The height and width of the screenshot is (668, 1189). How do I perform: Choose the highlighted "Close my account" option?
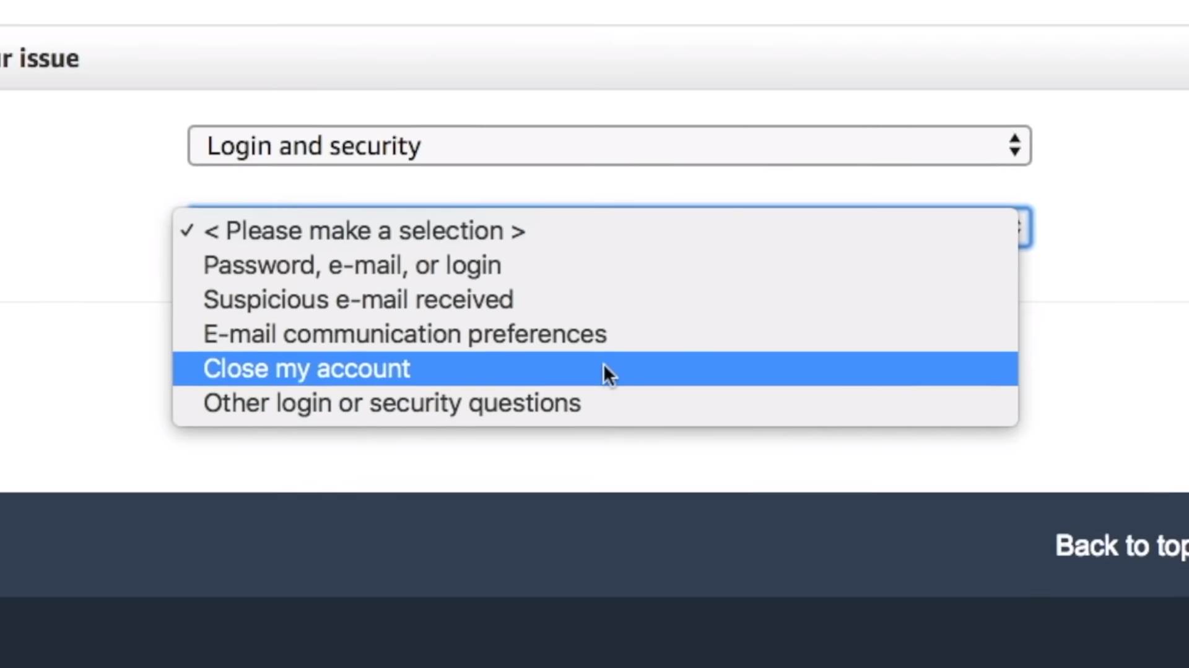click(307, 369)
